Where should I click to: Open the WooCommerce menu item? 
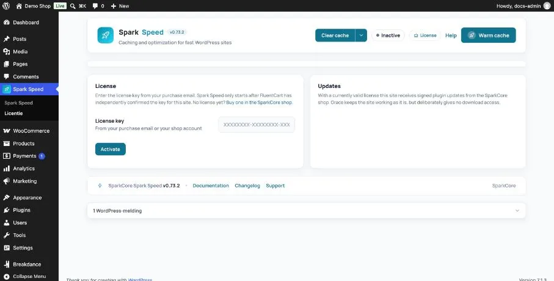pos(29,131)
